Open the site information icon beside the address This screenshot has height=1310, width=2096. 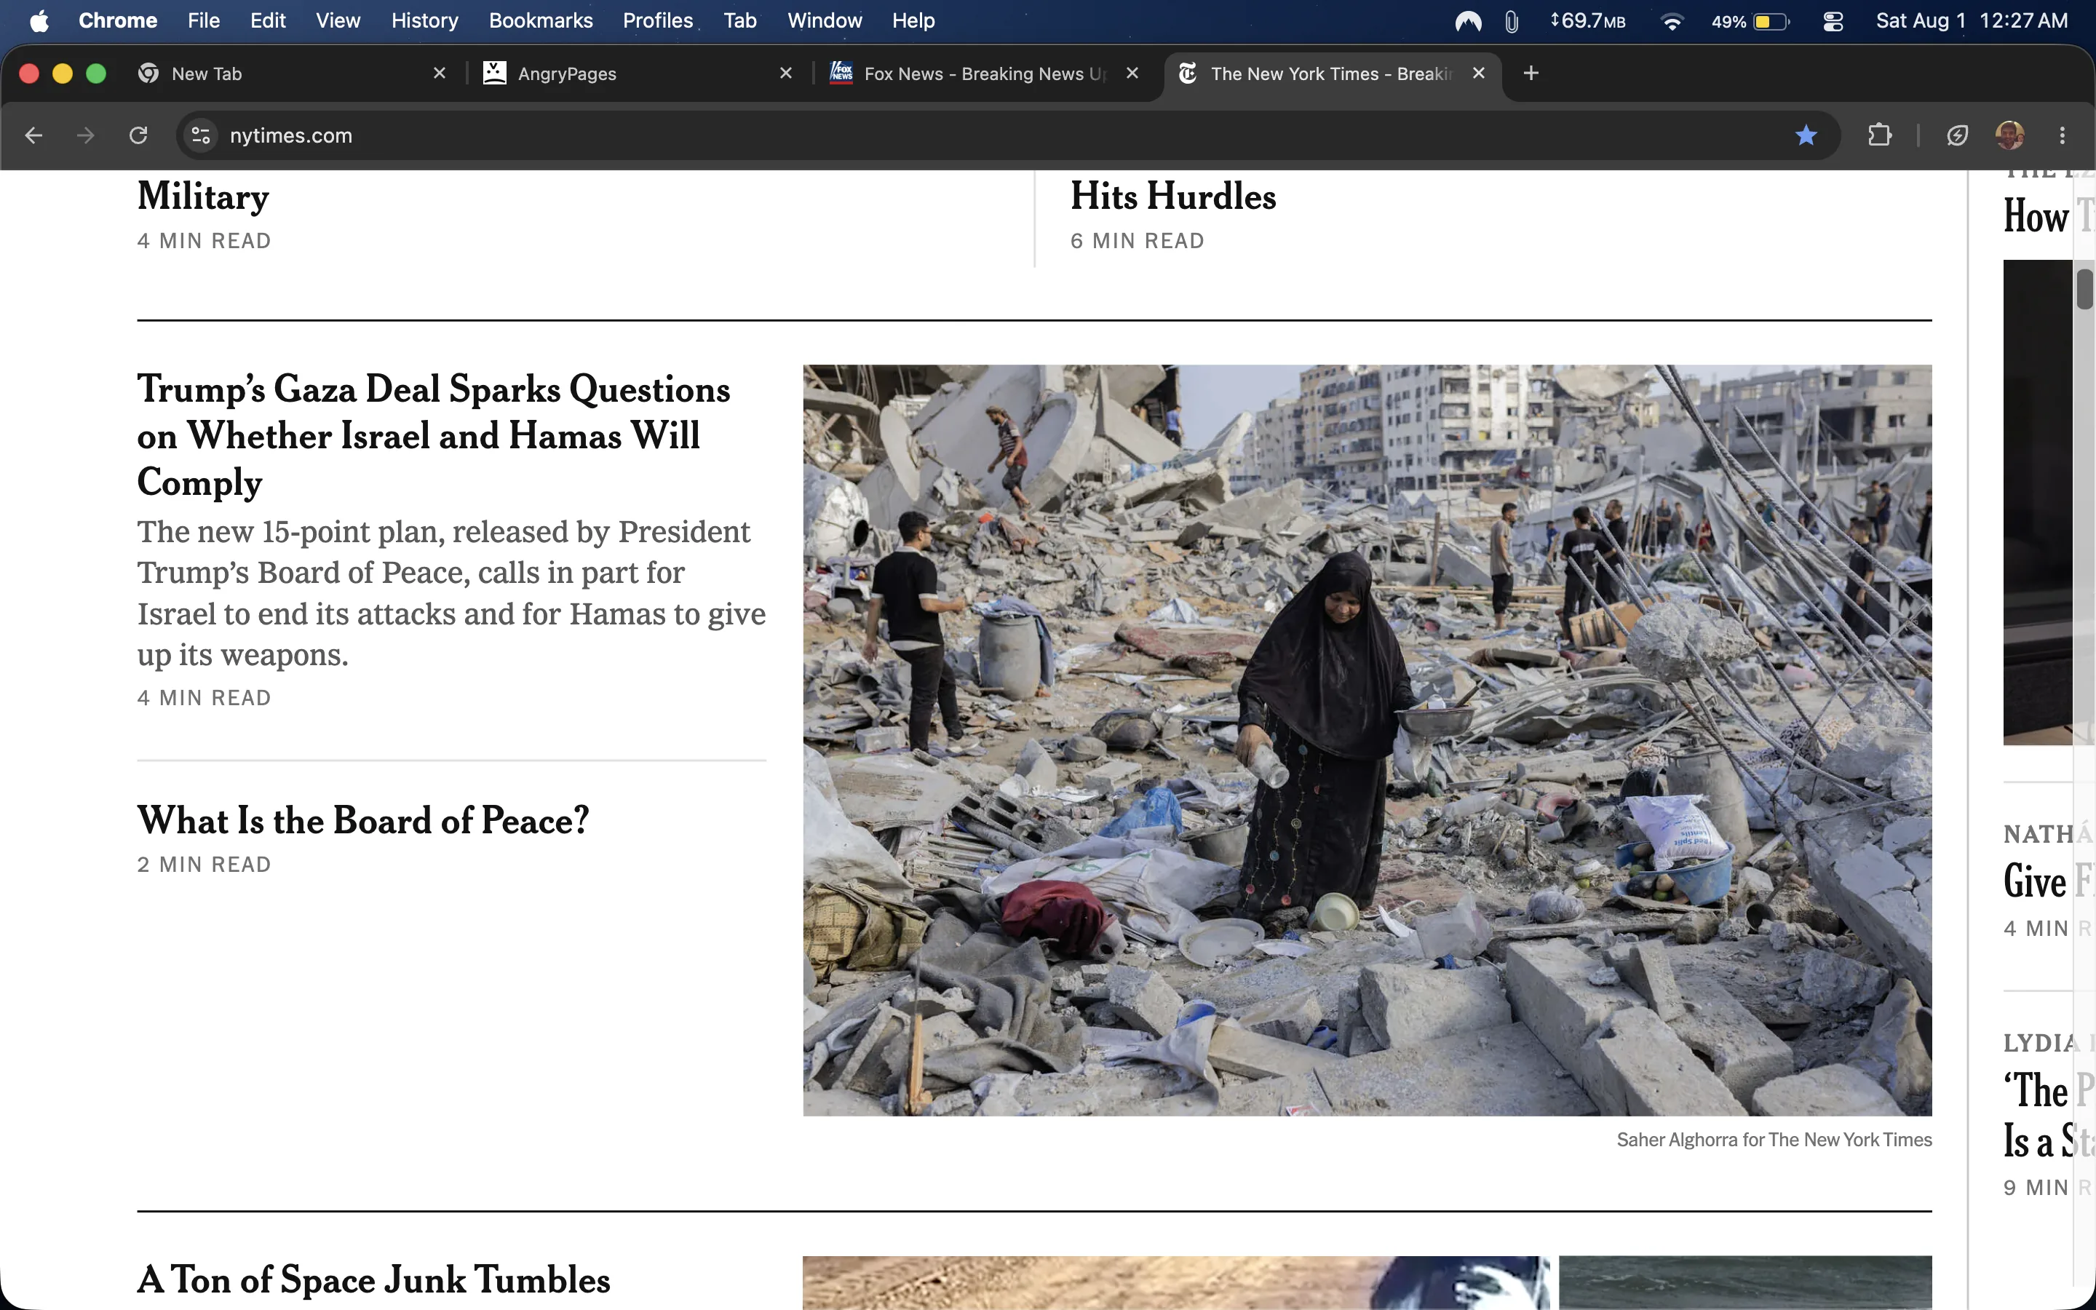[201, 135]
